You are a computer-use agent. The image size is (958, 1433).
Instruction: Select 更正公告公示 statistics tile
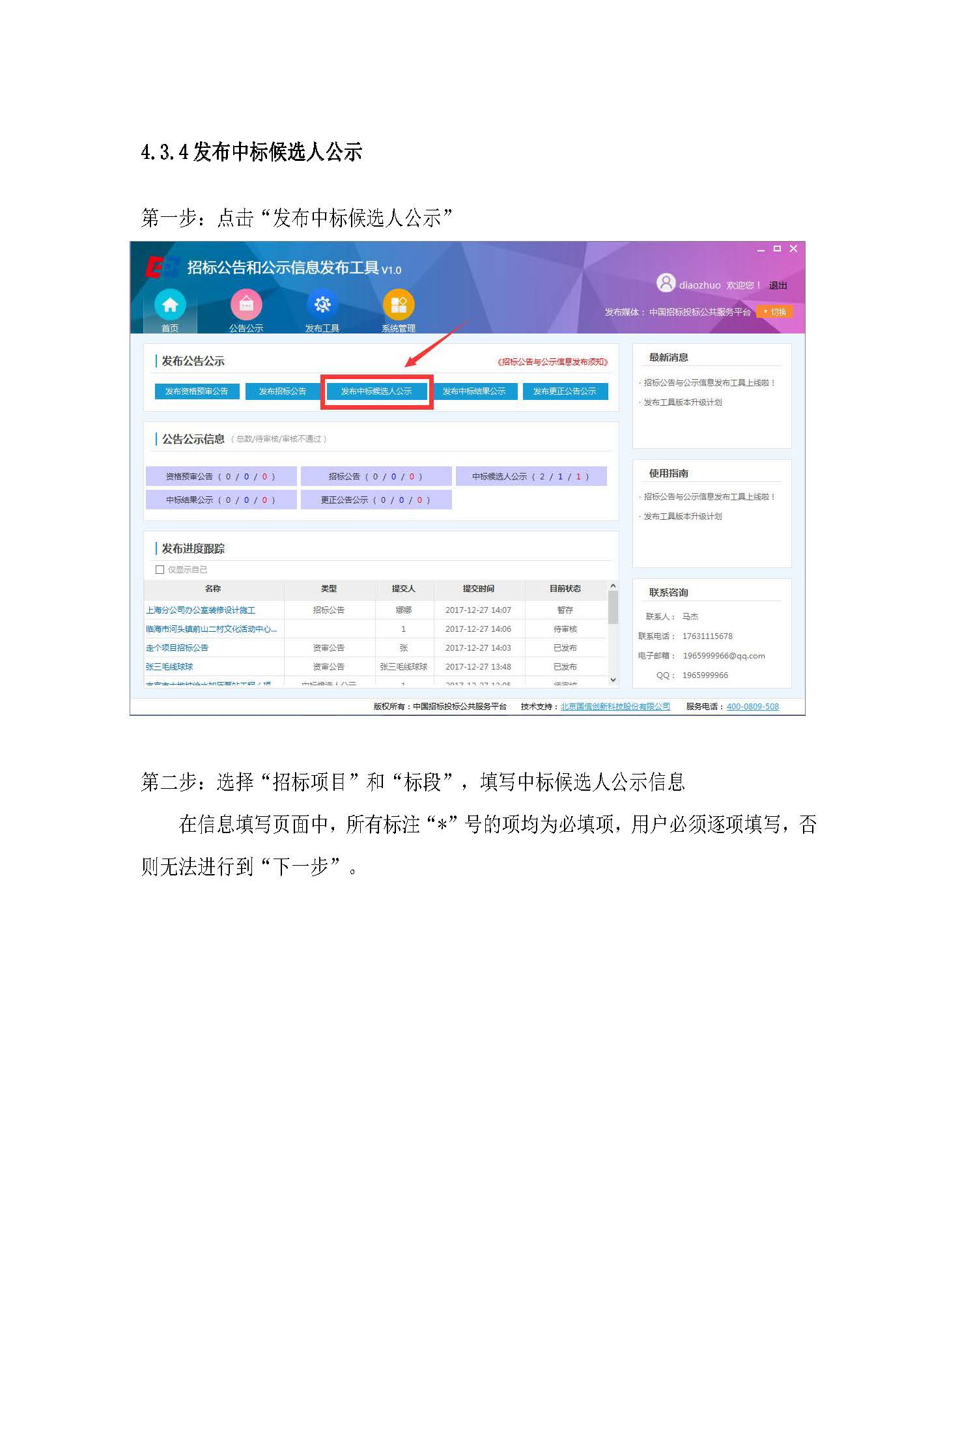pos(376,500)
